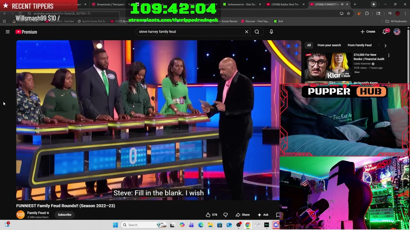Share the Family Feud video

242,215
